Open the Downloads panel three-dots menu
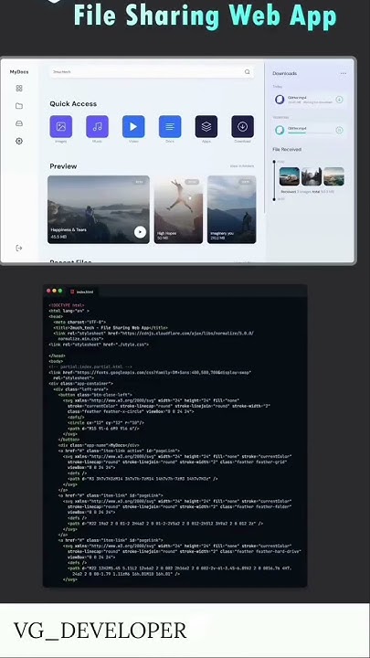The image size is (370, 658). tap(344, 73)
